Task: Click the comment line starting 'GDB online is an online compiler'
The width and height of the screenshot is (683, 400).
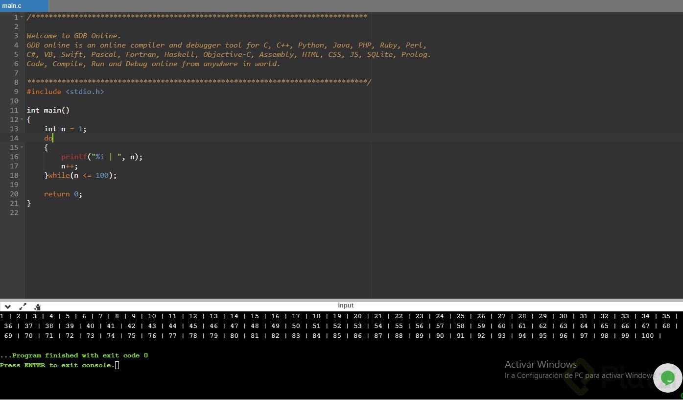Action: [227, 45]
